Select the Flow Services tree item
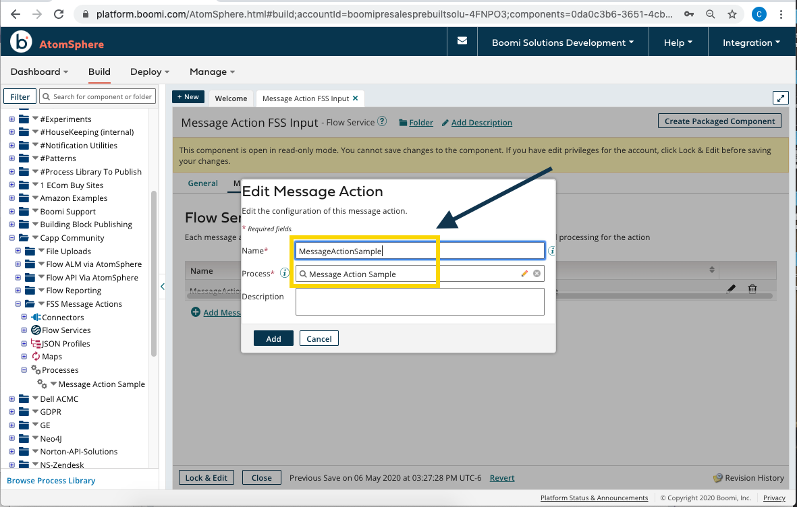 point(66,330)
